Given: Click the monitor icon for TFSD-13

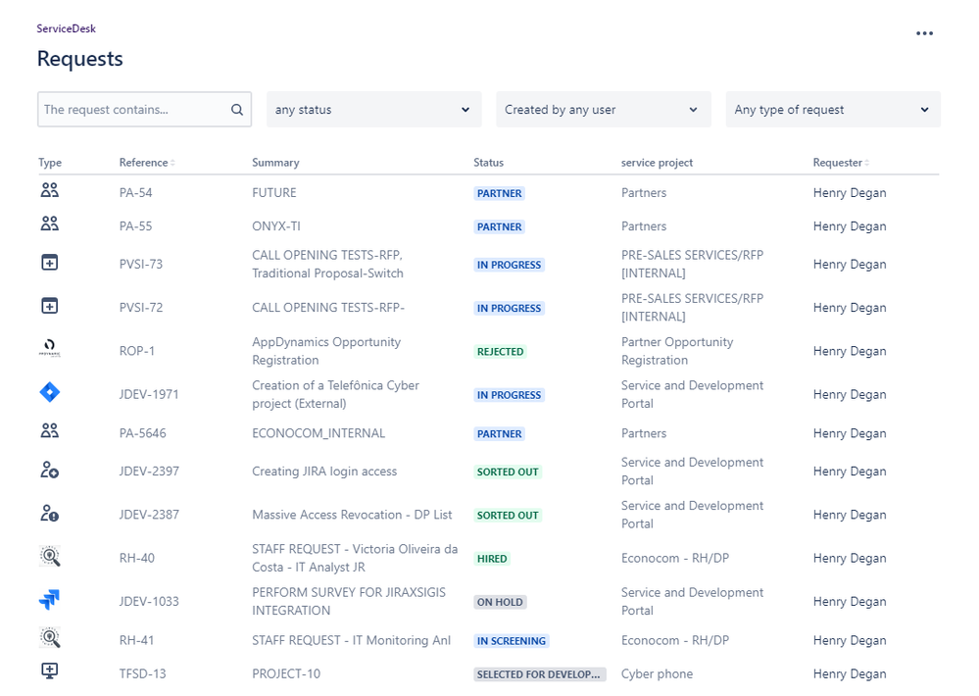Looking at the screenshot, I should [49, 671].
